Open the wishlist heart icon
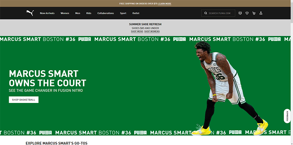293x145 pixels. point(247,13)
